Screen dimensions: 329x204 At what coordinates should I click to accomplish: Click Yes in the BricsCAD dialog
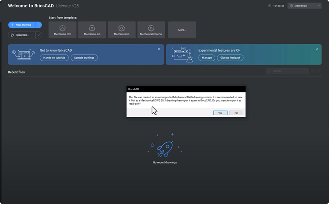[220, 113]
